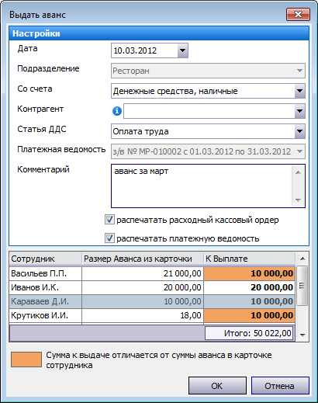Open the disabled Подразделение dropdown showing Ресторан
318x403 pixels.
[x=208, y=71]
